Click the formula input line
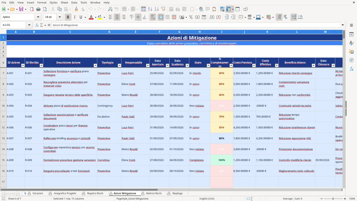This screenshot has height=201, width=357. click(x=196, y=25)
